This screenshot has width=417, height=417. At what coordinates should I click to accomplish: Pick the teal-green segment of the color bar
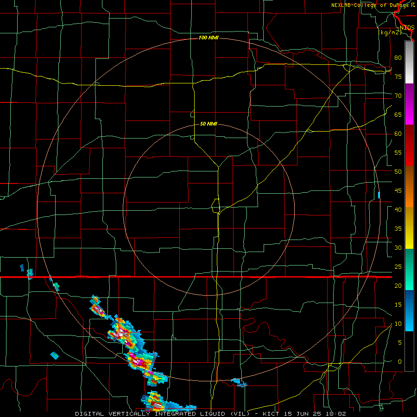coord(409,269)
